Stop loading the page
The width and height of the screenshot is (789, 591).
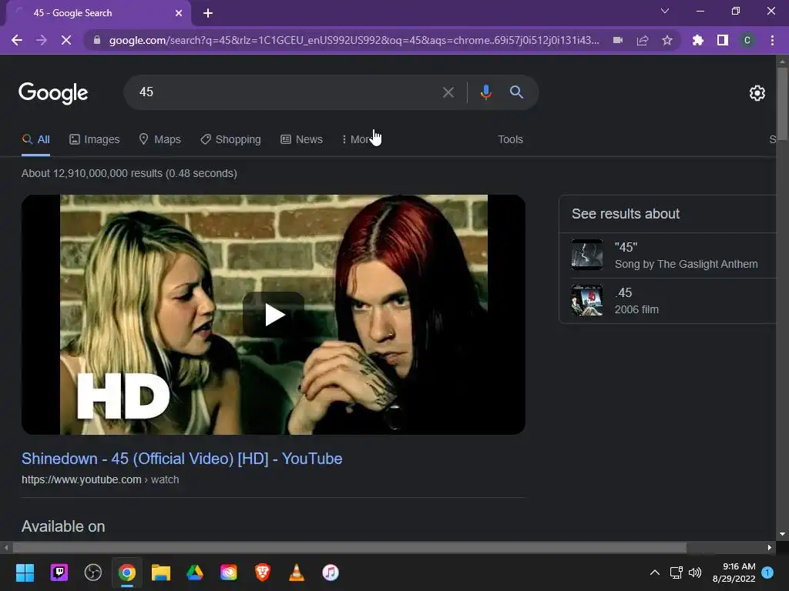tap(66, 40)
